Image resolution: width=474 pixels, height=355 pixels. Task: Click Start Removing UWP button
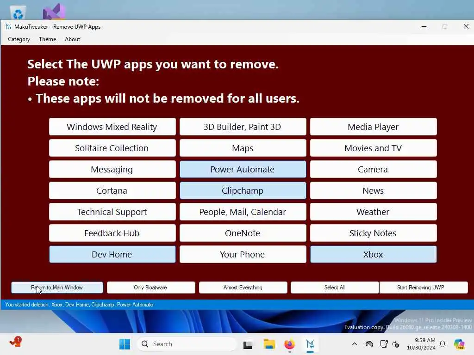point(424,288)
